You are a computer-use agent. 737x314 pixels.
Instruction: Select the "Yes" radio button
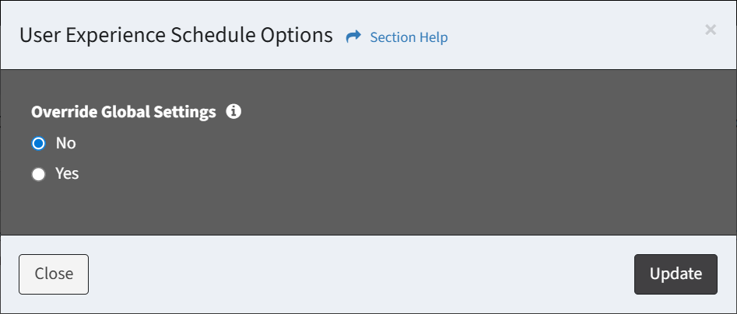(x=38, y=175)
